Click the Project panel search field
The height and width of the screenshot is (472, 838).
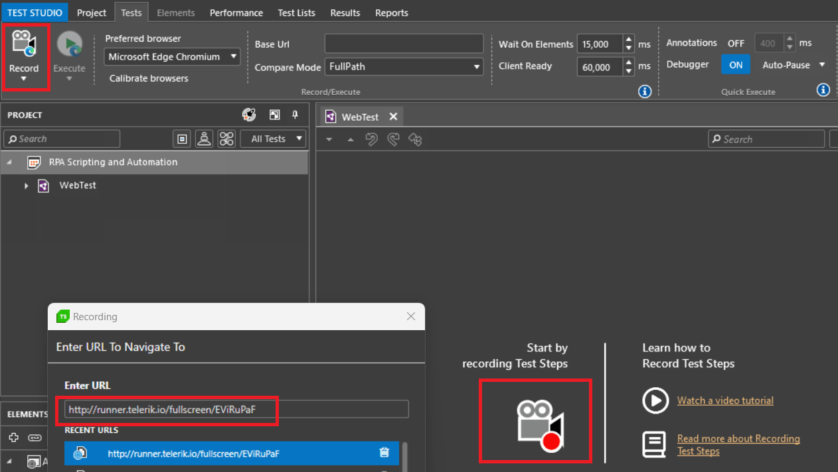[x=62, y=139]
